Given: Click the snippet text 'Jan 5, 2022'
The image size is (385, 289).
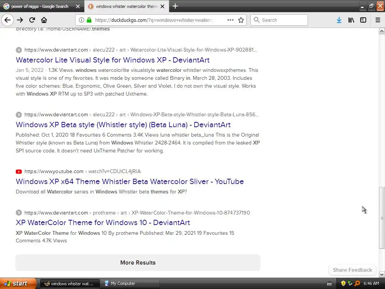Looking at the screenshot, I should pos(30,70).
